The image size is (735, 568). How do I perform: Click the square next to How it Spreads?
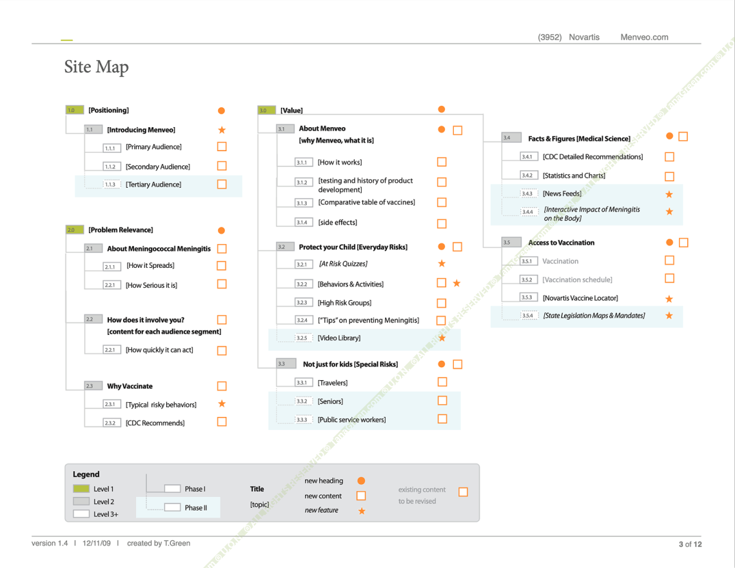(x=222, y=266)
